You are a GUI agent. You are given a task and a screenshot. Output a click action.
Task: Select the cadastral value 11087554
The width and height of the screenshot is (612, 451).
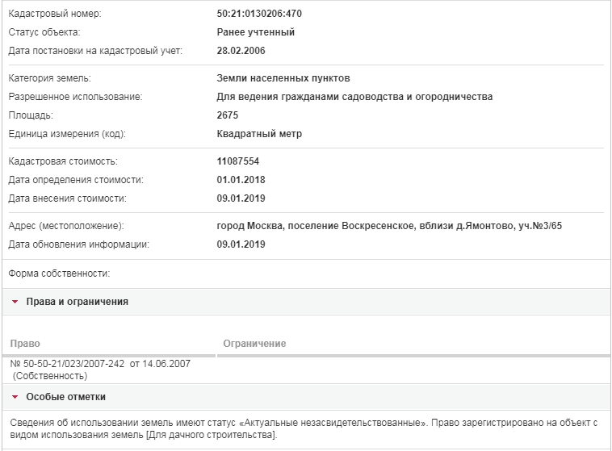coord(238,161)
